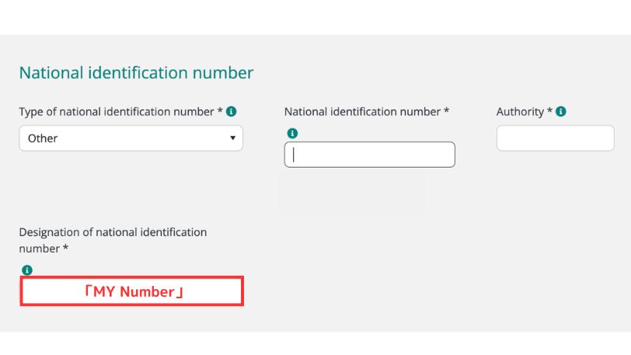
Task: Open the Authority info tooltip icon
Action: click(561, 112)
